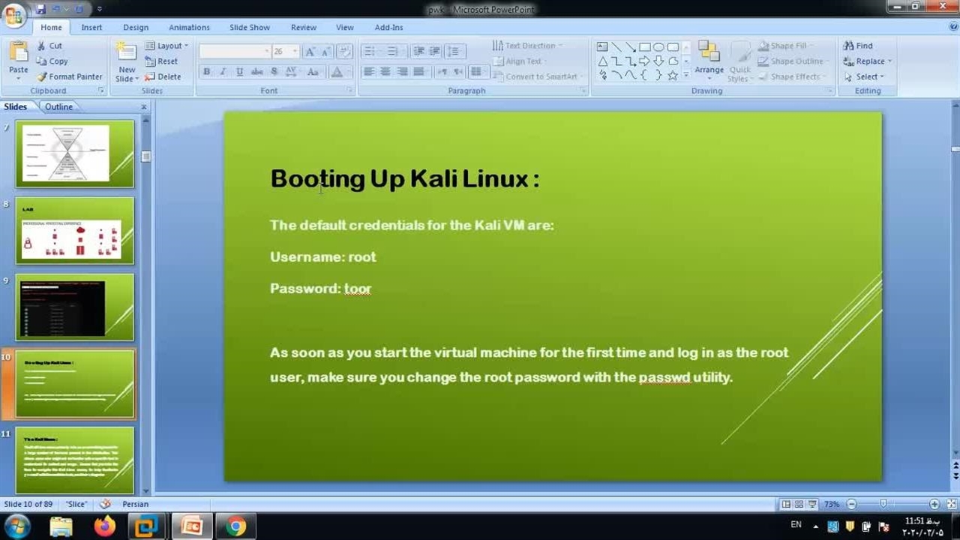Open the Layout dropdown
Image resolution: width=960 pixels, height=540 pixels.
(x=166, y=46)
